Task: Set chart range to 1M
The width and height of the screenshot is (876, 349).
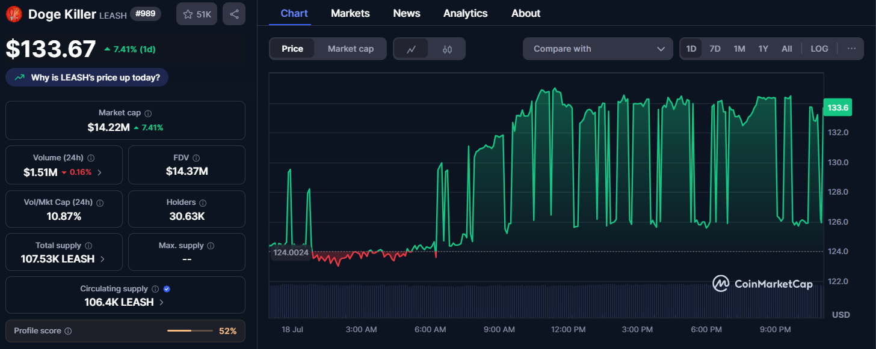Action: 739,49
